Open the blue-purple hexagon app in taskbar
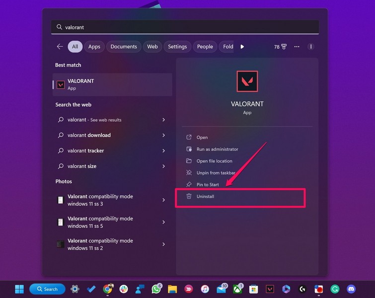 286,289
